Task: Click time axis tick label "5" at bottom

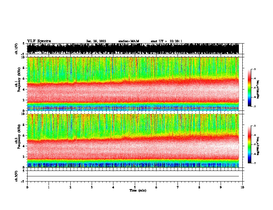Action: (x=135, y=187)
